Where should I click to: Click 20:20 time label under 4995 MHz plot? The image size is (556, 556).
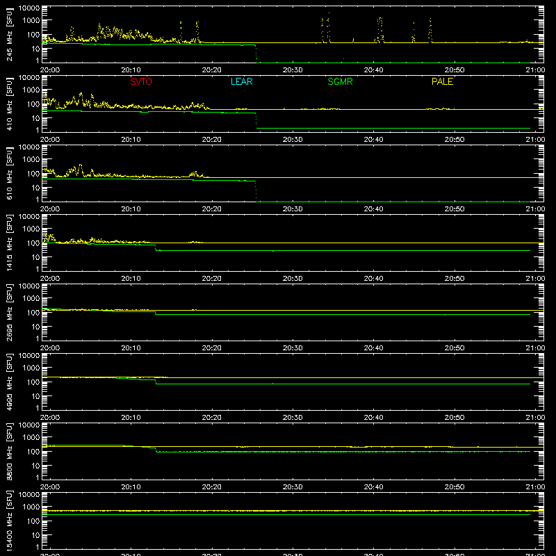pyautogui.click(x=212, y=418)
